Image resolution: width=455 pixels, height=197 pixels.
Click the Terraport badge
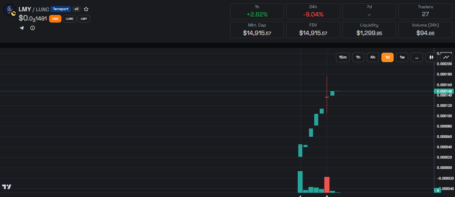(61, 9)
